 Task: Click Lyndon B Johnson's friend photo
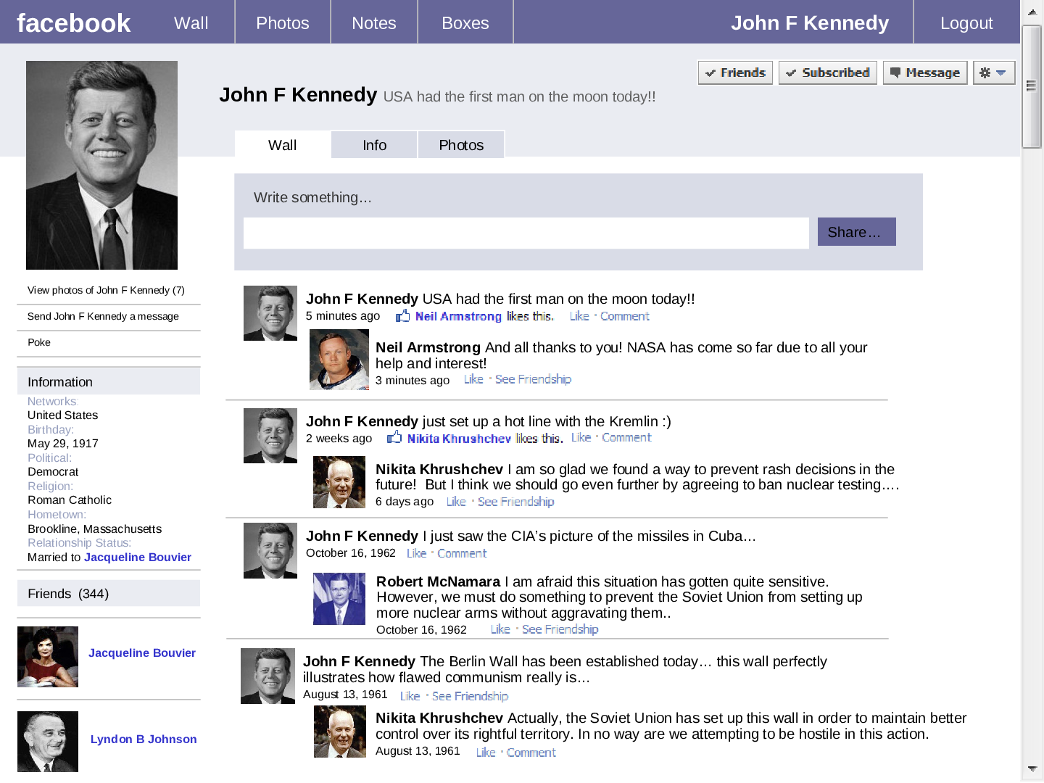tap(48, 742)
